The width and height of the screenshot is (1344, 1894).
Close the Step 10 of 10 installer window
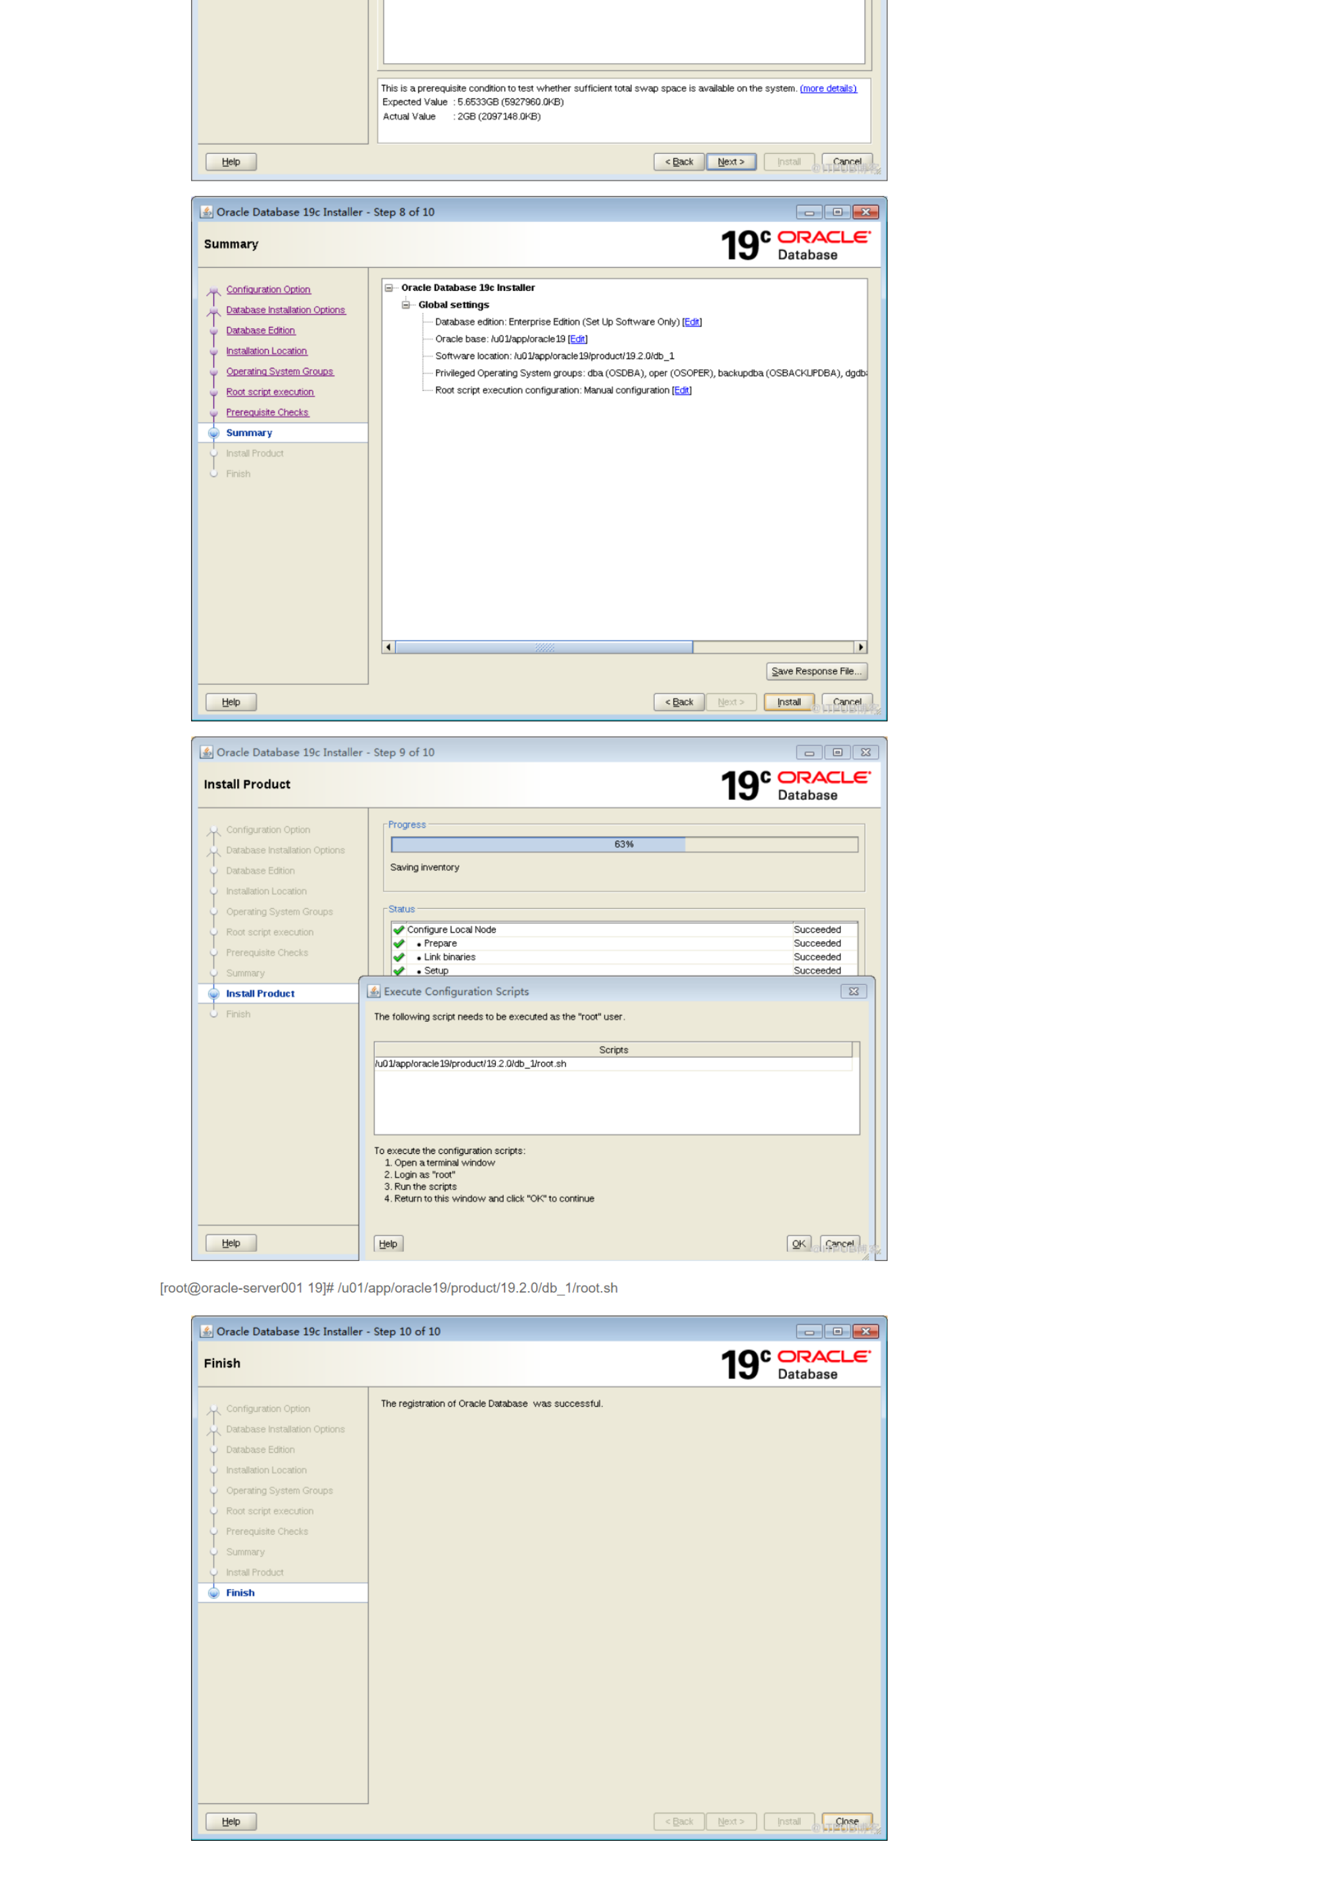[866, 1331]
